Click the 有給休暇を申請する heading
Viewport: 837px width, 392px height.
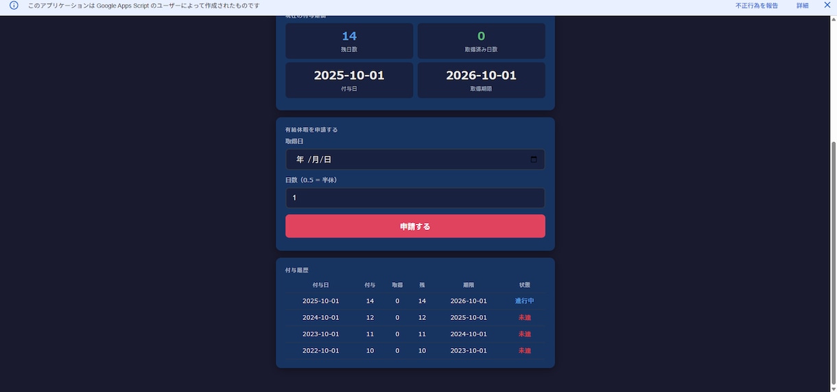(311, 130)
